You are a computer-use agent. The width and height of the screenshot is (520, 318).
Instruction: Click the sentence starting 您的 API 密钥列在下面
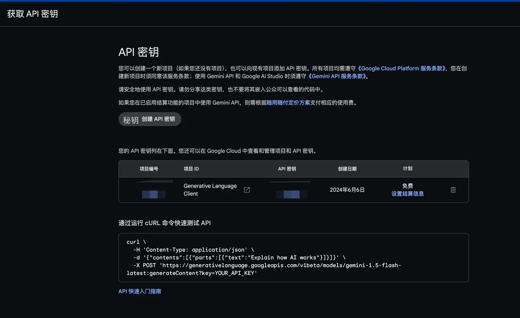click(x=218, y=151)
